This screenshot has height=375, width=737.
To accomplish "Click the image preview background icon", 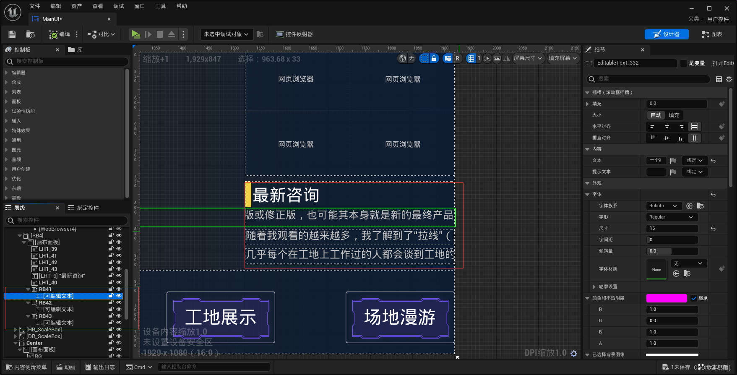I will [497, 58].
